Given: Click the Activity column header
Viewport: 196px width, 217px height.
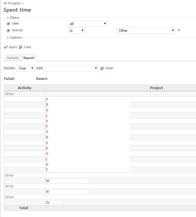Looking at the screenshot, I should coord(24,88).
